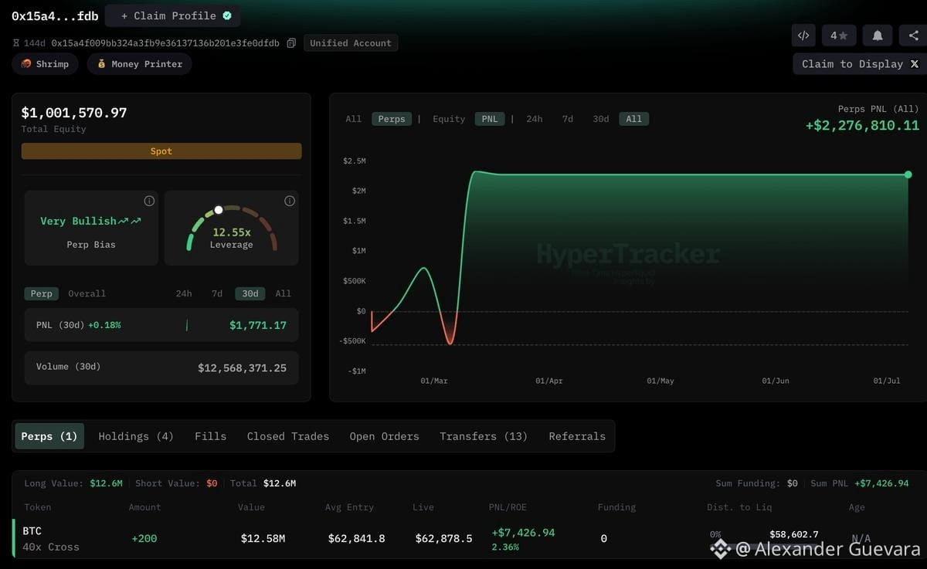Open Leverage info icon
The image size is (927, 569).
pyautogui.click(x=290, y=201)
